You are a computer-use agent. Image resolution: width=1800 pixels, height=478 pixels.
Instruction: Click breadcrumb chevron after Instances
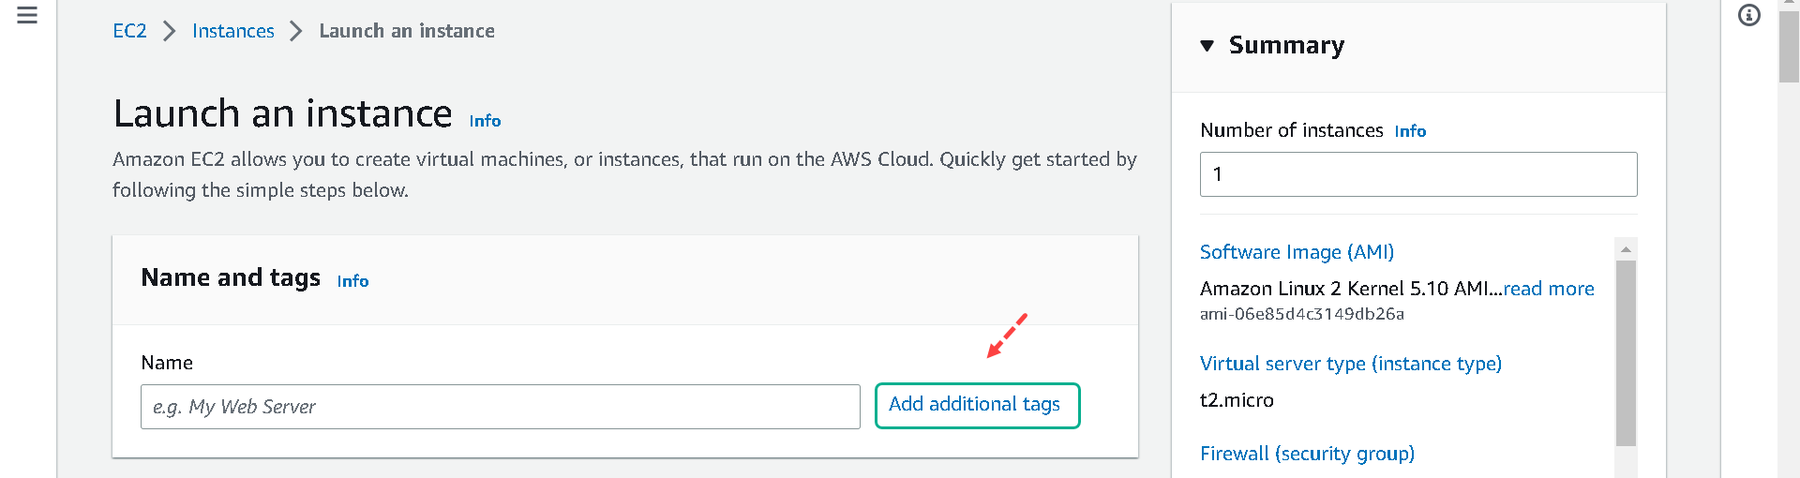[296, 31]
